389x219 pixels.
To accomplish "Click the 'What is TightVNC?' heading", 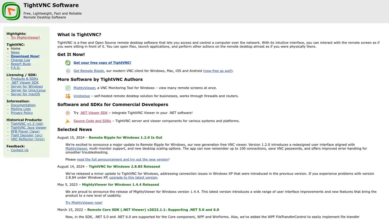I will [79, 34].
